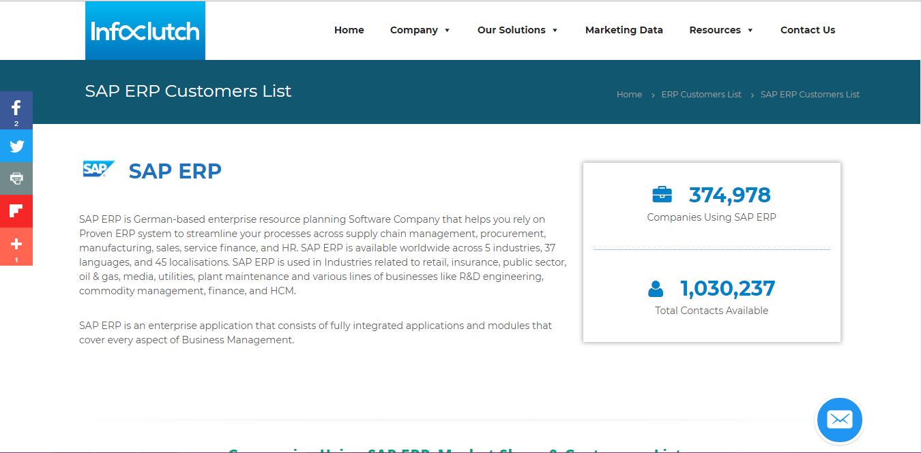This screenshot has width=921, height=453.
Task: Click the SAP ERP Customers List page title
Action: click(x=188, y=91)
